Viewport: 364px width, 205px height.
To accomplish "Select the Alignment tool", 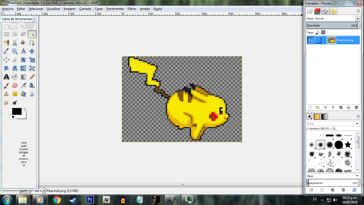I will 6,60.
